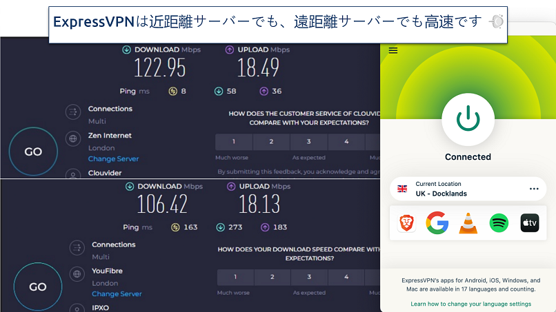
Task: Click the YouFibre provider name
Action: pos(107,271)
